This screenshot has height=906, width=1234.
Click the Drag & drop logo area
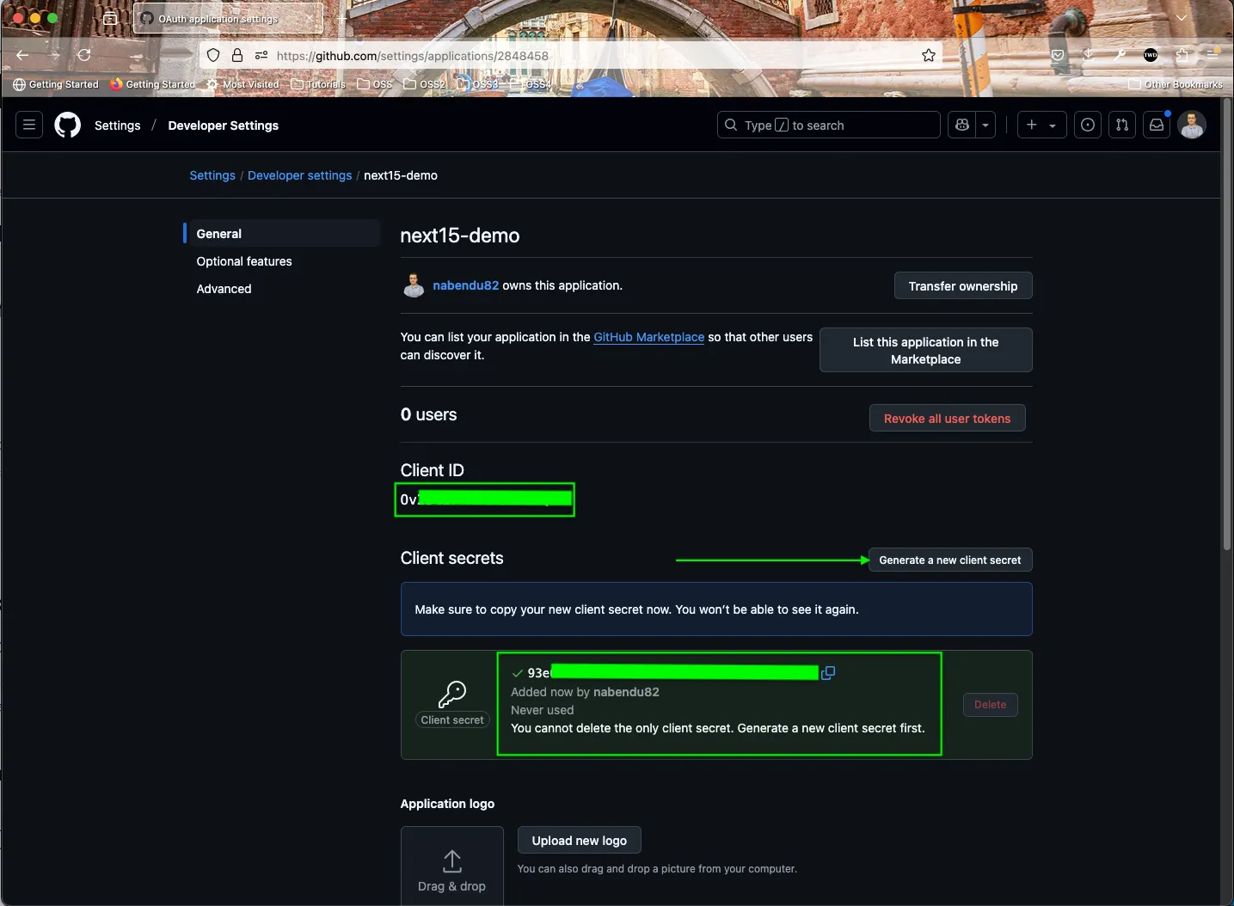[x=452, y=866]
